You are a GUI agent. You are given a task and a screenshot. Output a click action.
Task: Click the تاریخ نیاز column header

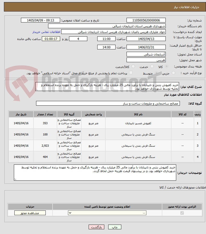pyautogui.click(x=21, y=114)
